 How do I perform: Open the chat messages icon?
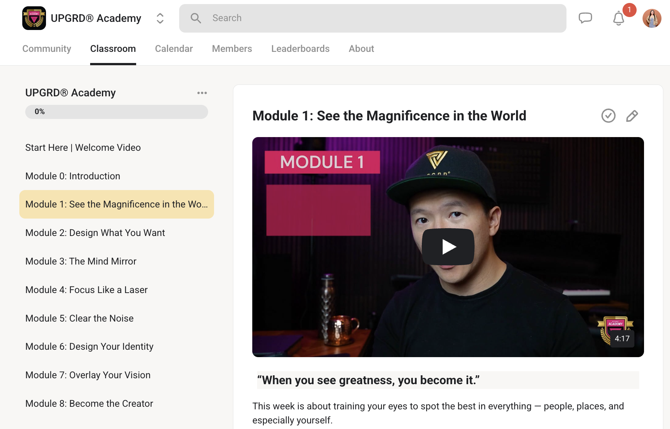pyautogui.click(x=585, y=18)
